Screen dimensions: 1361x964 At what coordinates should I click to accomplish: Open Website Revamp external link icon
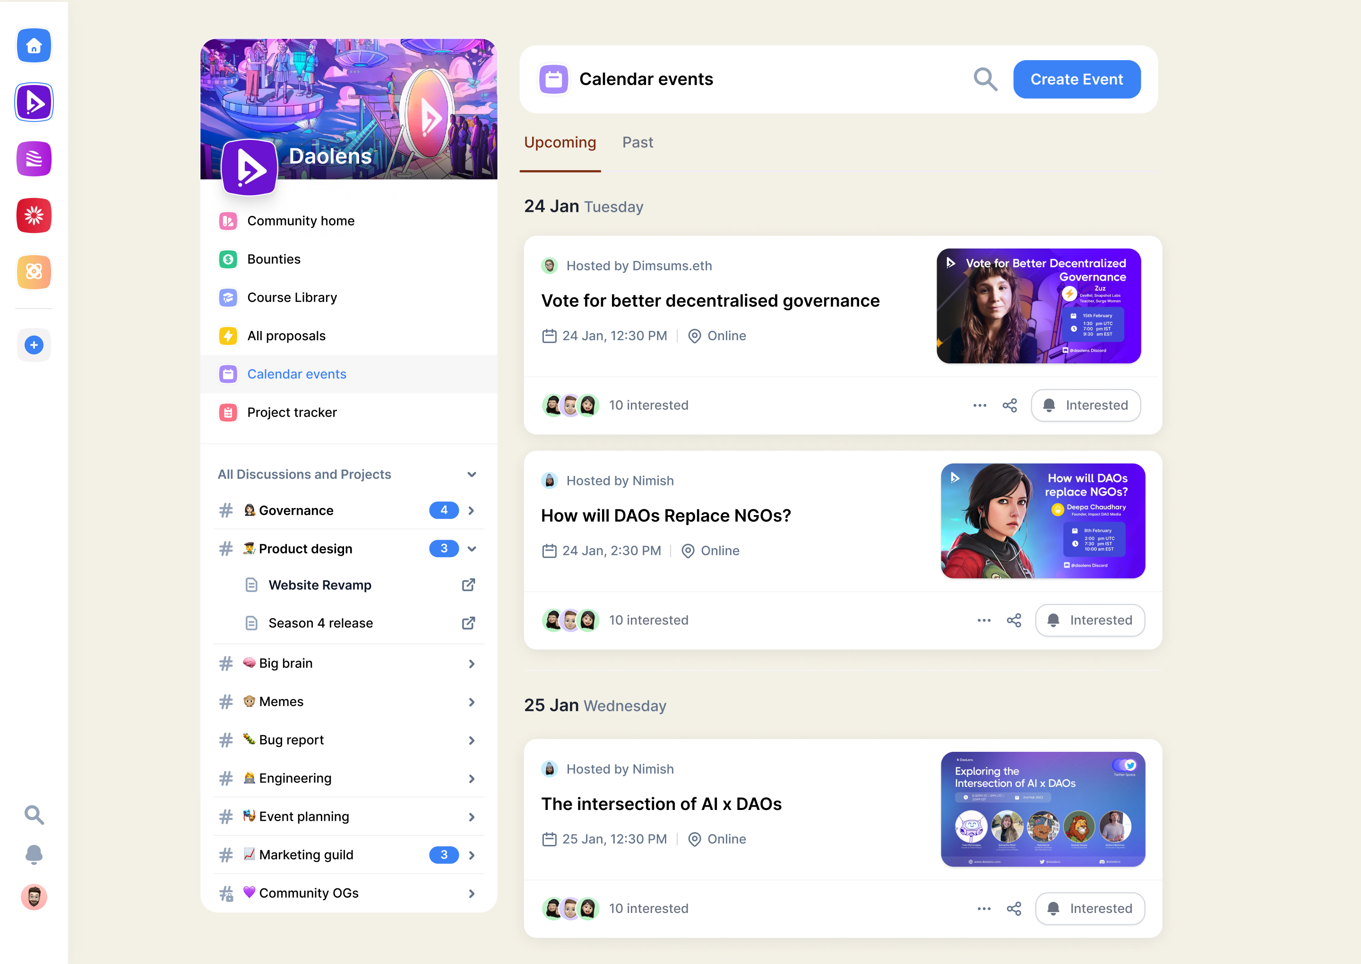(x=468, y=585)
